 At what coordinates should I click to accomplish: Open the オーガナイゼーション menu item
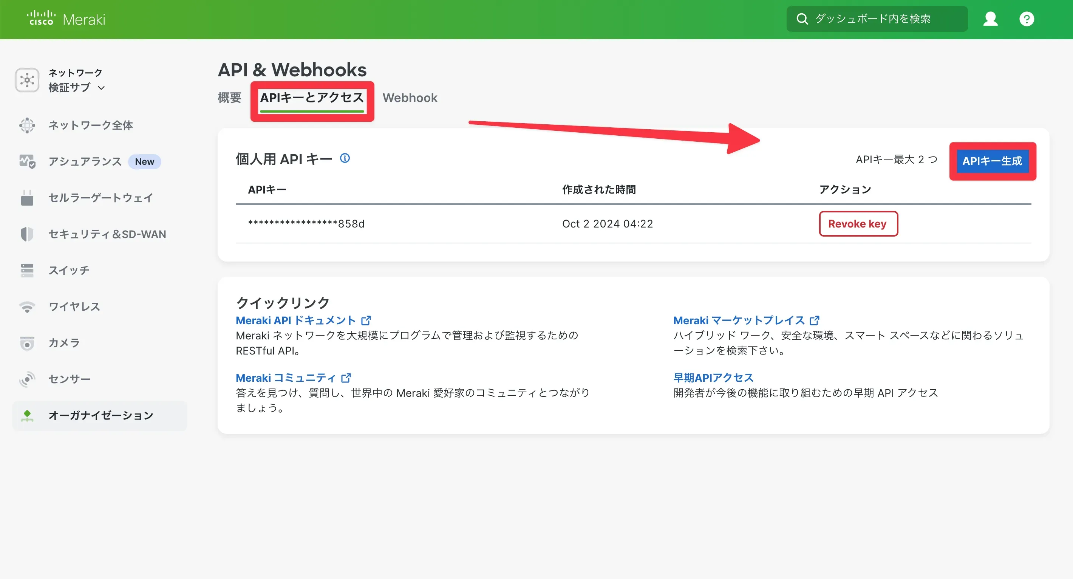click(x=101, y=415)
